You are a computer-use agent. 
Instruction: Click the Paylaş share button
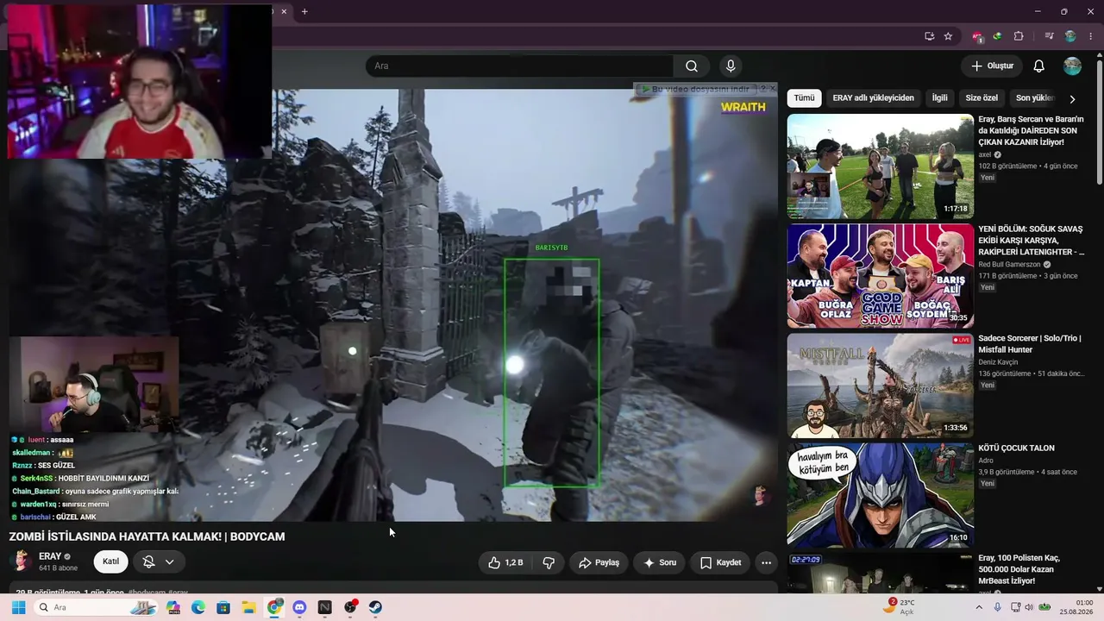click(x=599, y=562)
